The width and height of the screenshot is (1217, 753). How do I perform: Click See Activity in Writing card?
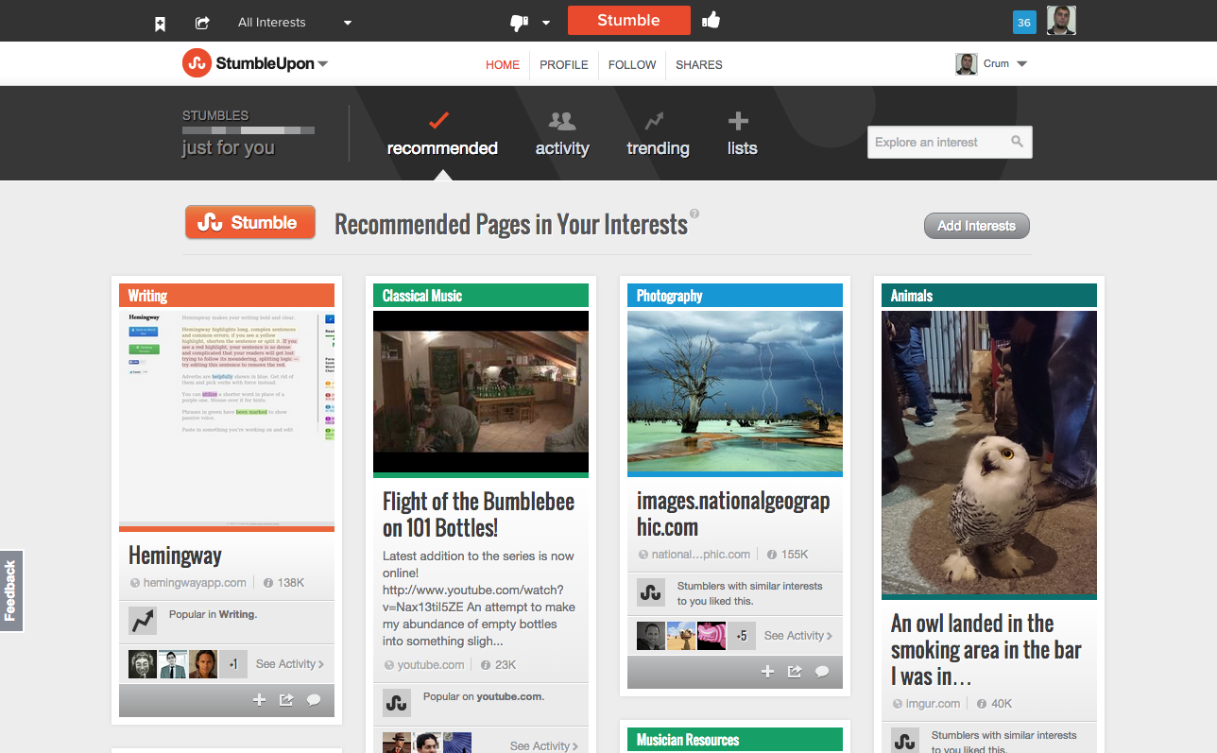point(290,664)
